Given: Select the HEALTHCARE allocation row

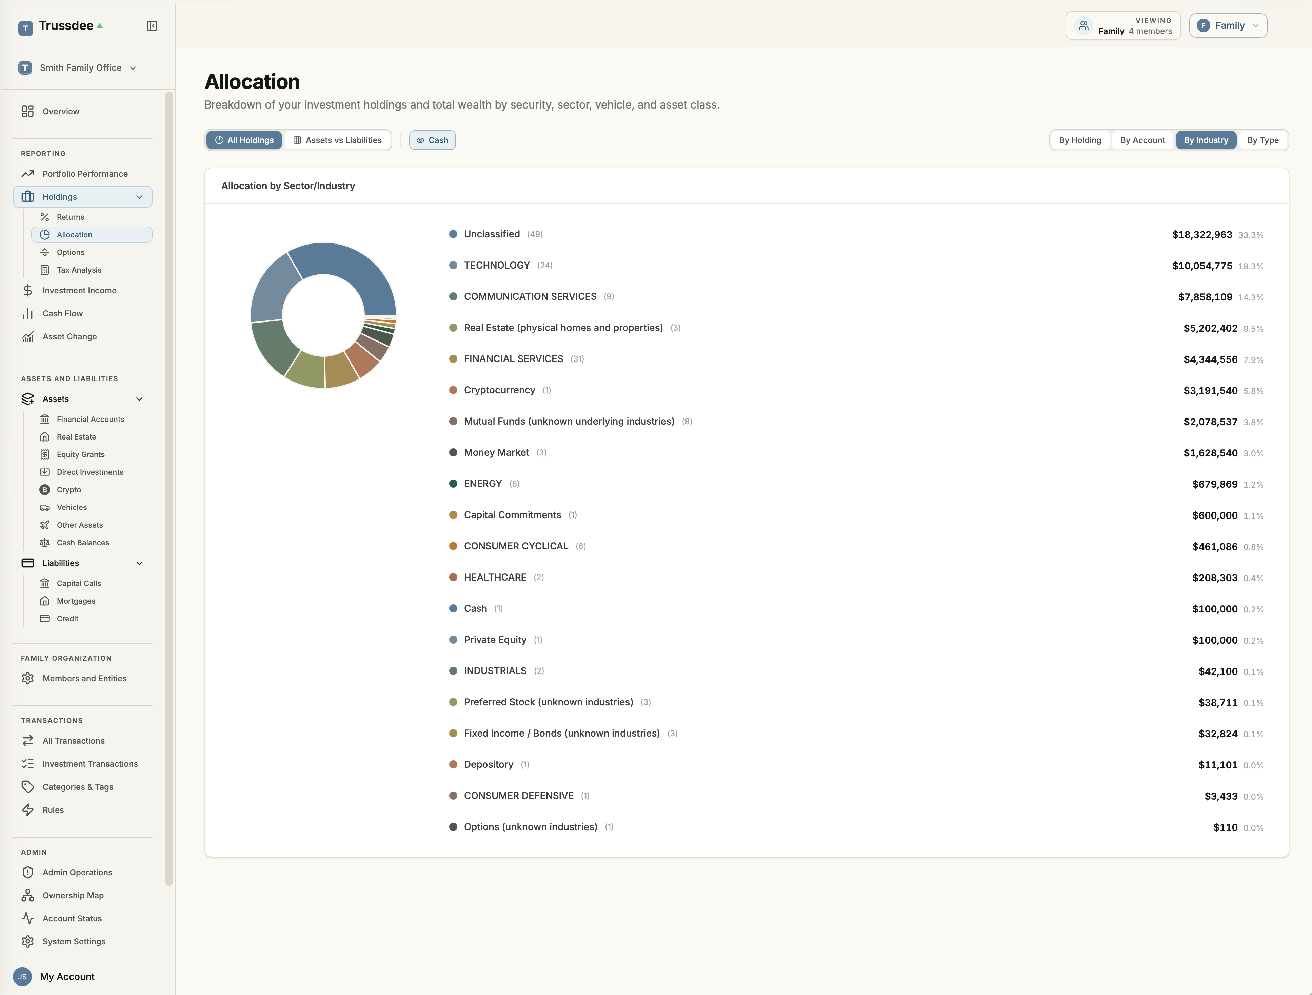Looking at the screenshot, I should coord(856,578).
